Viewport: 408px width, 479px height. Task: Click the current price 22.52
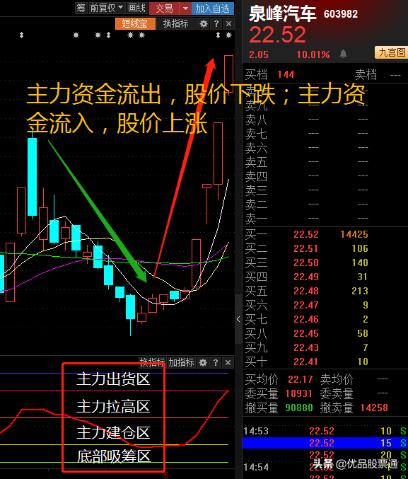tap(277, 35)
